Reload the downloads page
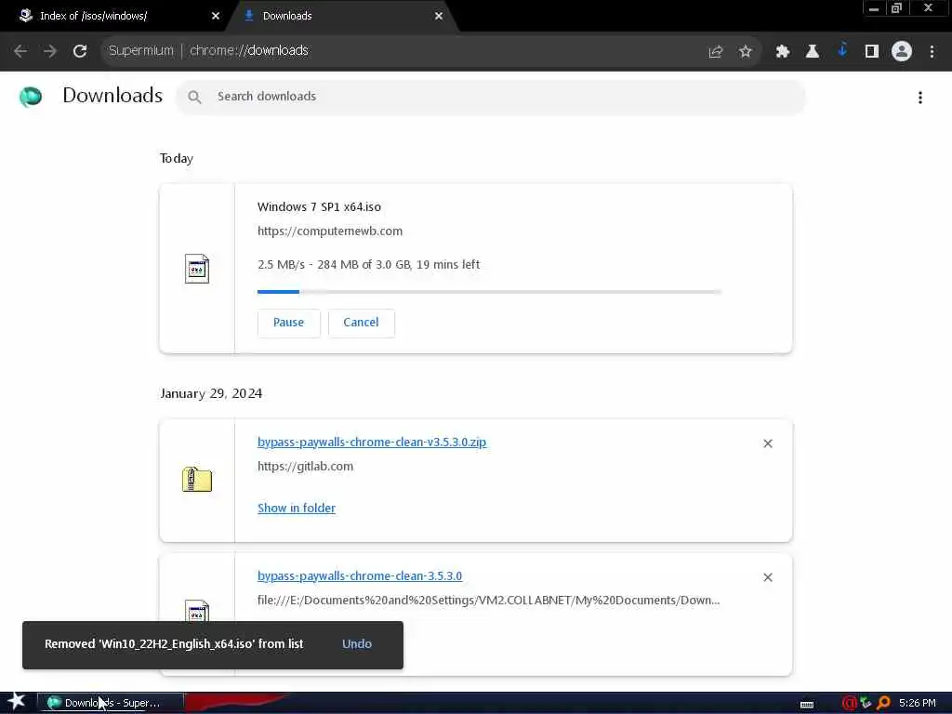This screenshot has width=952, height=714. 80,51
